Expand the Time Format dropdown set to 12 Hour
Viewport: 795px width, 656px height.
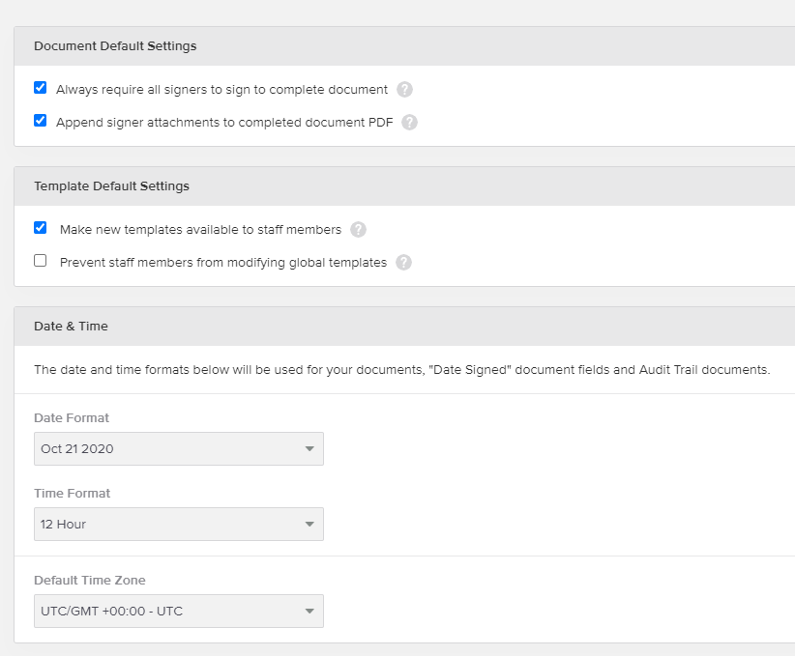[x=178, y=525]
